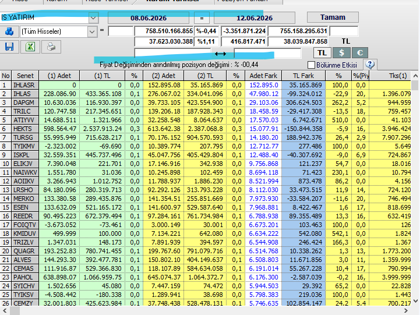Click the horizontal scrollbar left arrow

(5, 310)
